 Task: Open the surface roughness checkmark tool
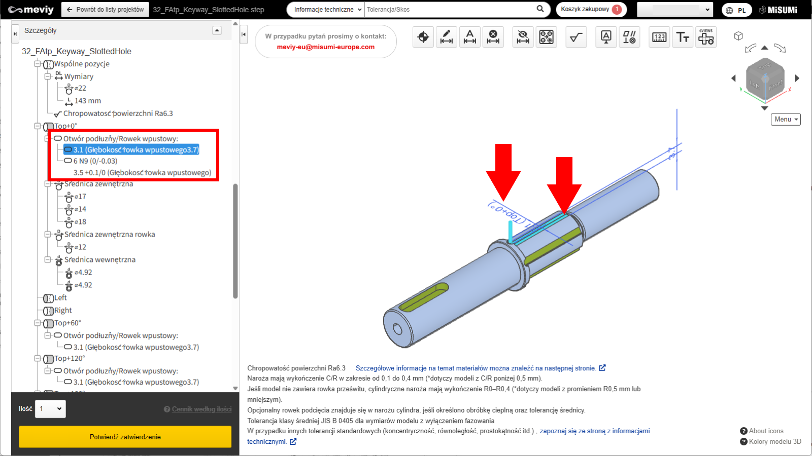(x=576, y=37)
